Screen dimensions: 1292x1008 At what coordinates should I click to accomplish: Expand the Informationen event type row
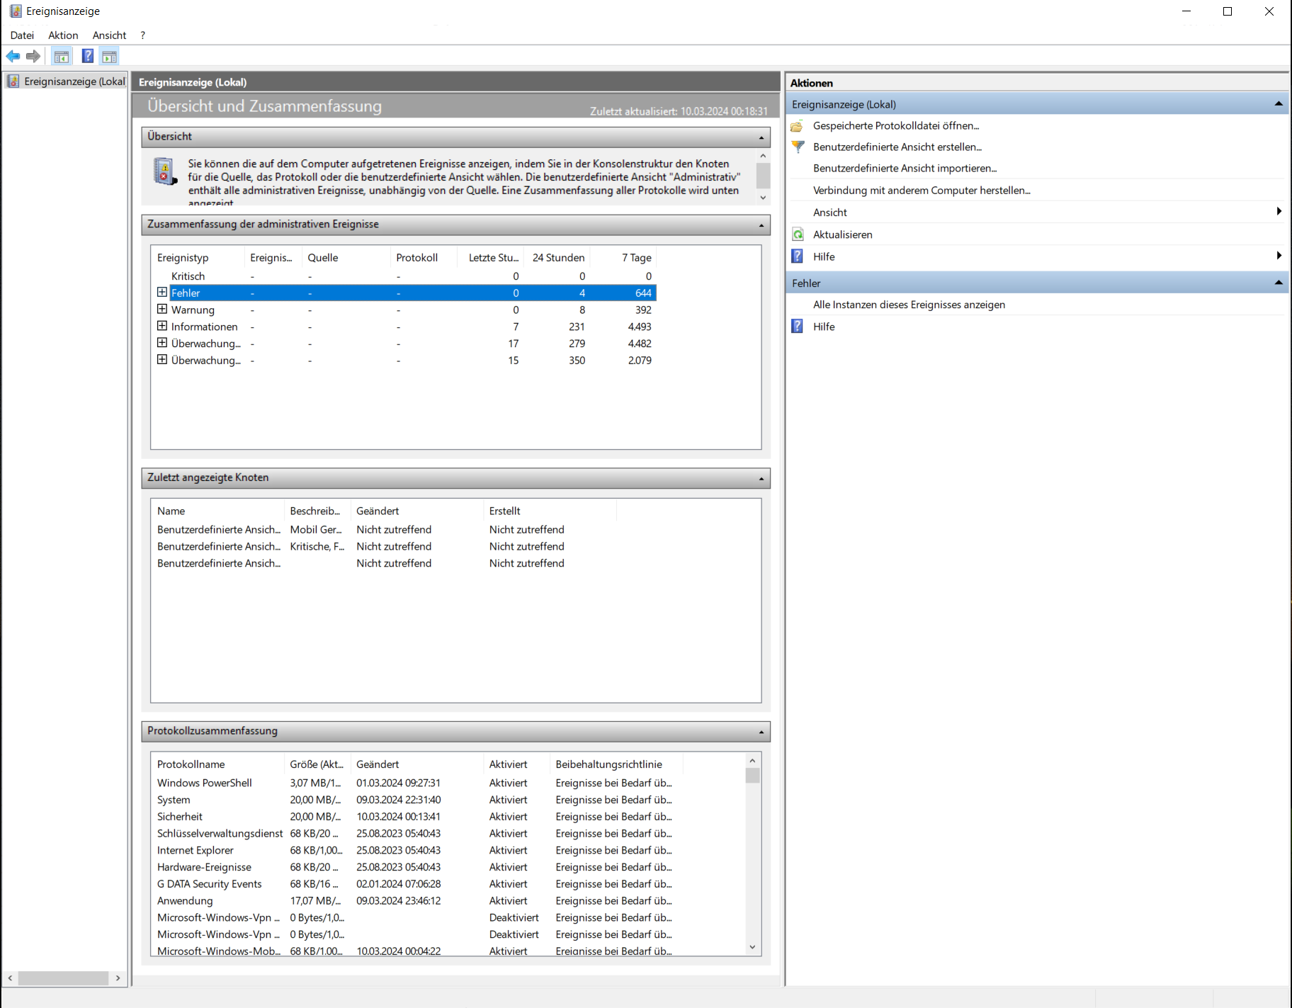click(162, 327)
